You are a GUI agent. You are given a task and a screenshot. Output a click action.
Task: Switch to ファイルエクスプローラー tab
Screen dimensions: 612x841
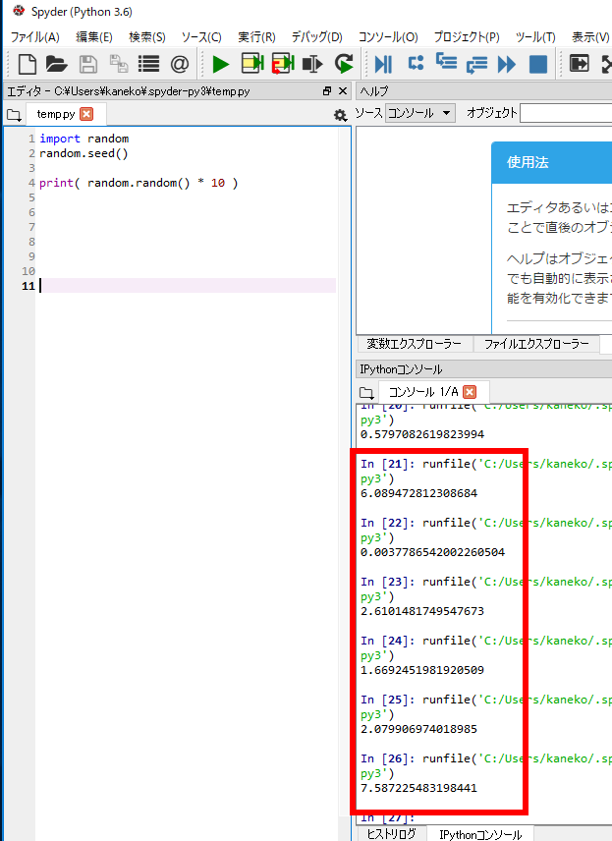click(x=536, y=344)
